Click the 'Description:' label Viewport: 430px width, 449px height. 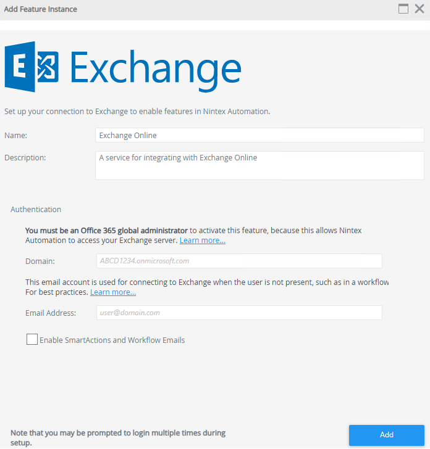click(25, 157)
